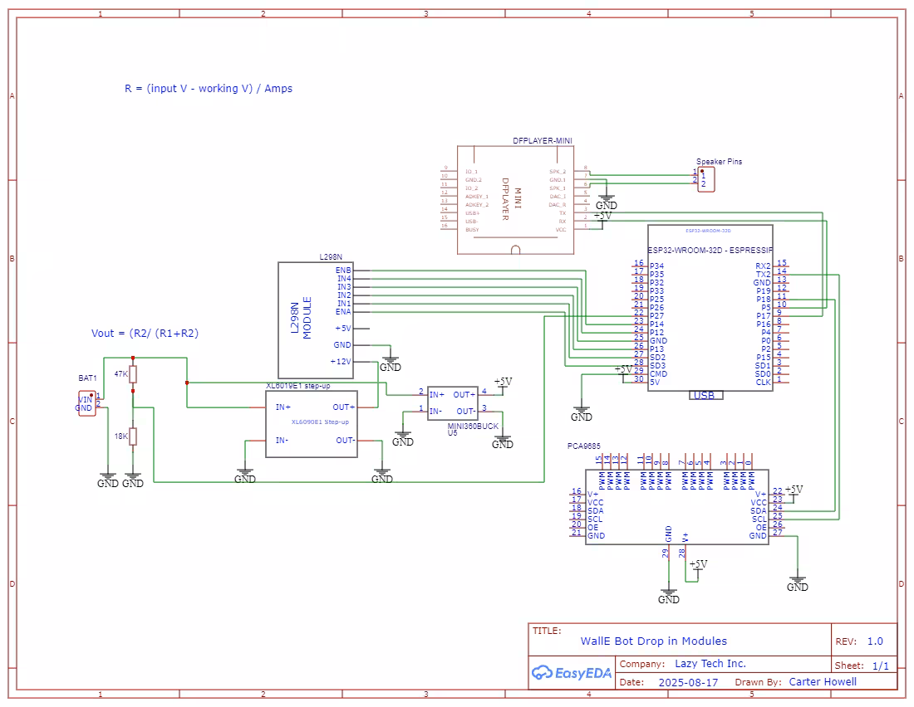Click the ENB pin label on L298N
Viewport: 914px width, 707px height.
(343, 271)
